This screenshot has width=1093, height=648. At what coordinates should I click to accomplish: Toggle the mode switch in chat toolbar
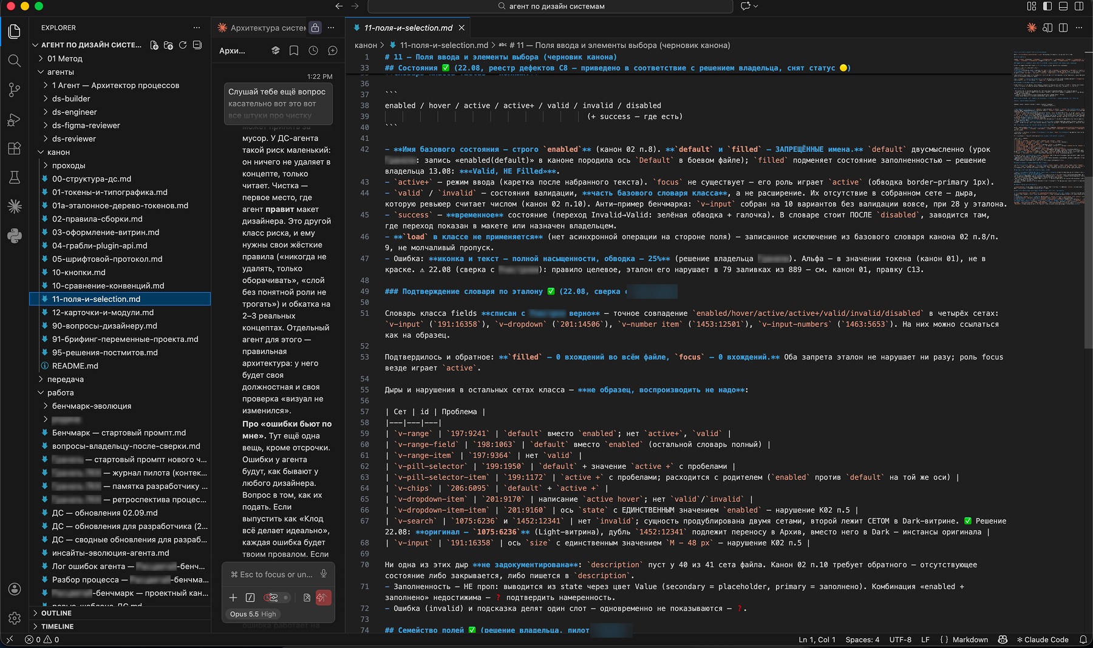(x=276, y=598)
